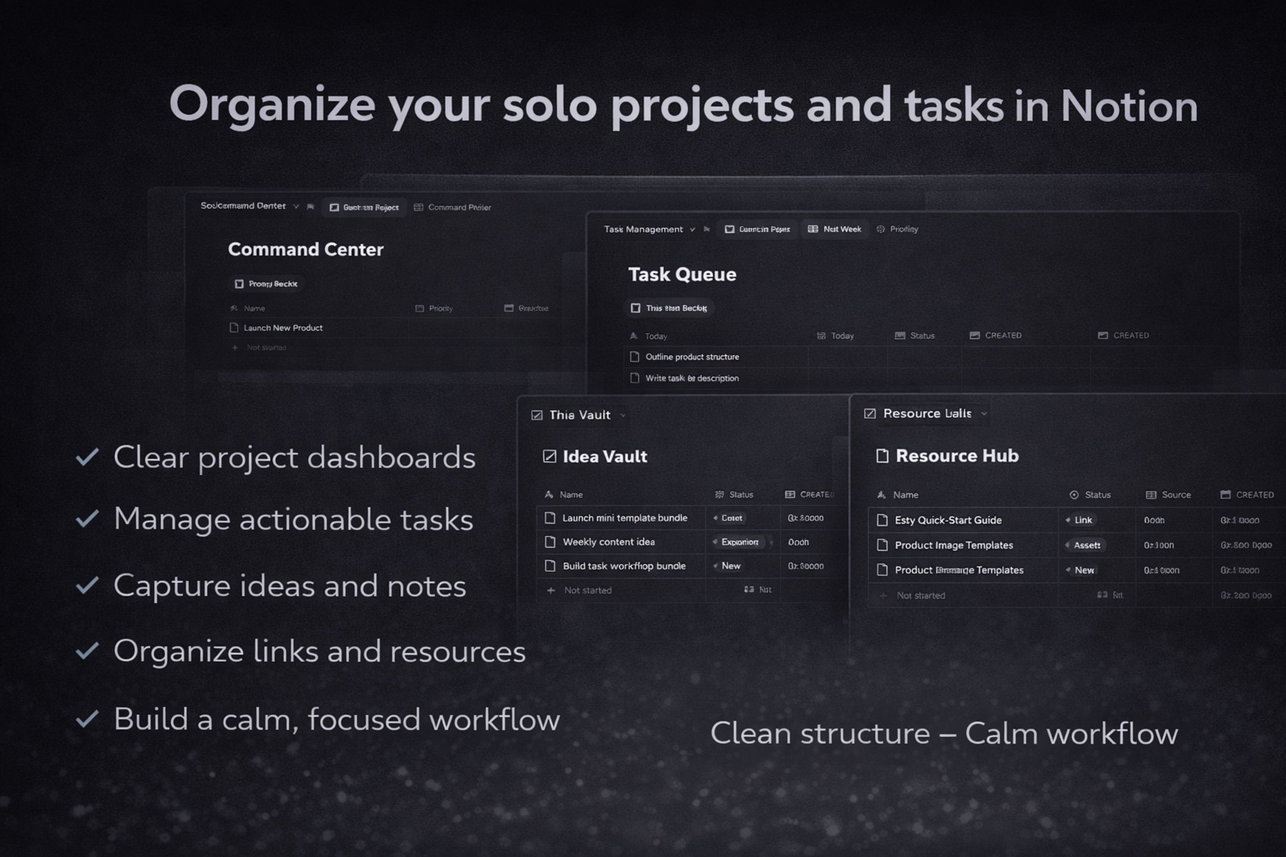Open the Outline product structure task
The image size is (1286, 857).
(692, 357)
